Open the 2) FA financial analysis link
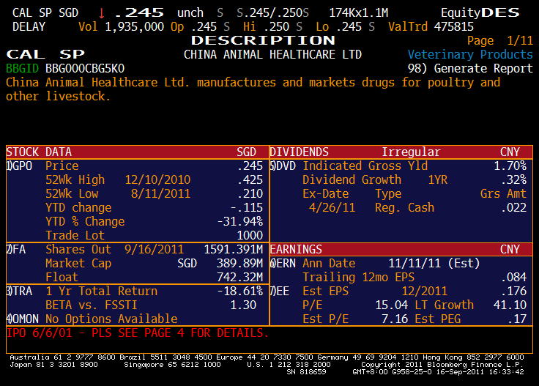The height and width of the screenshot is (386, 539). [16, 250]
